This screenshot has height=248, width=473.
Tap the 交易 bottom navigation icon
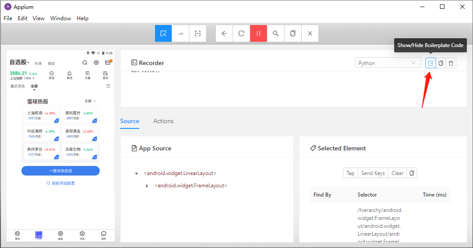tap(82, 235)
